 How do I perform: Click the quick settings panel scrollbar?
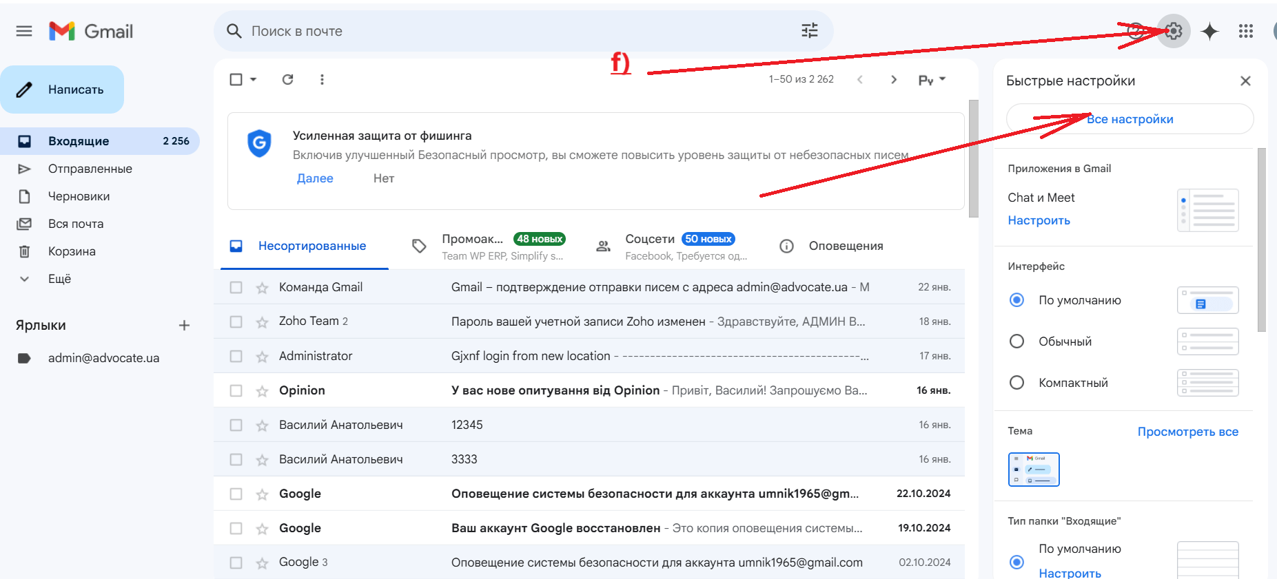pyautogui.click(x=1262, y=240)
